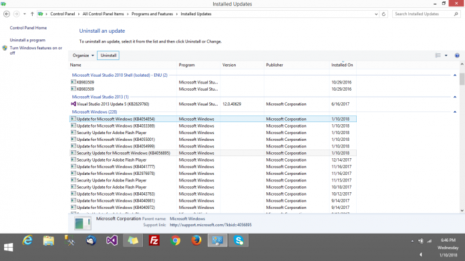Select Visual Studio 2013 Update 5 (KB2829760)

tap(213, 104)
